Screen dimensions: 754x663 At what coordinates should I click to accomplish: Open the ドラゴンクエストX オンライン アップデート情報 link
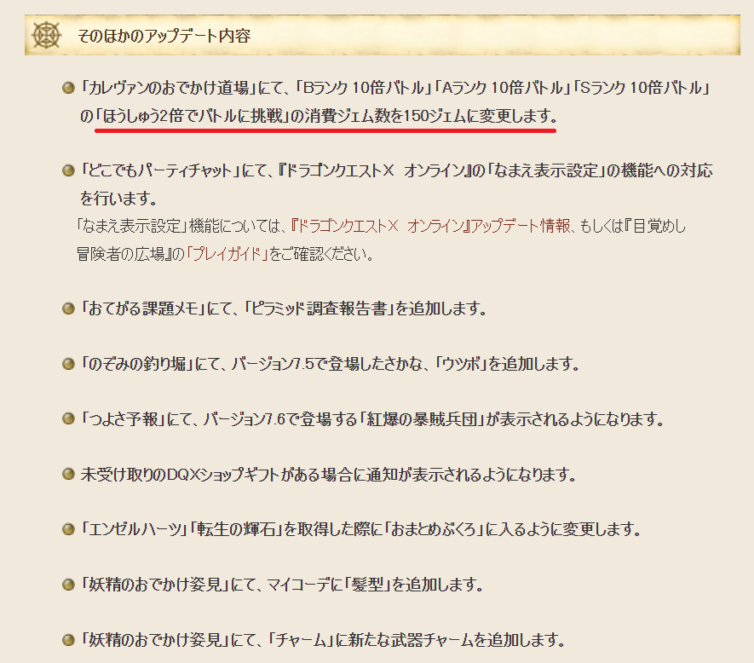(x=431, y=226)
